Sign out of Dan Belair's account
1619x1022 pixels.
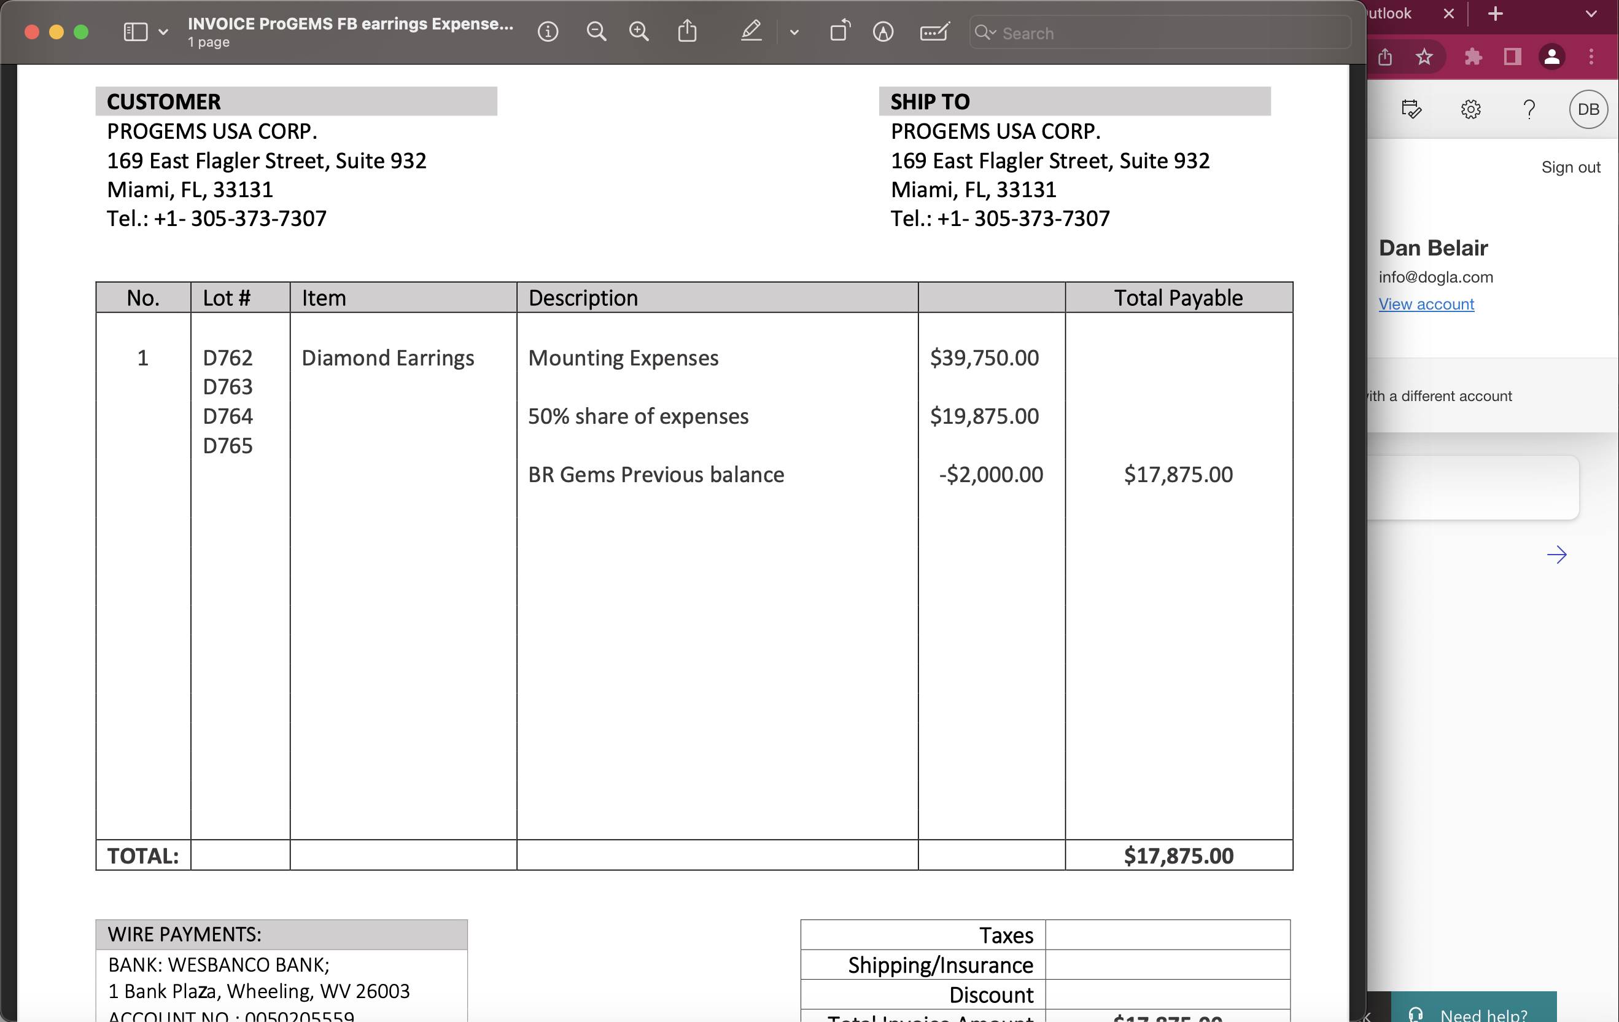click(x=1570, y=167)
